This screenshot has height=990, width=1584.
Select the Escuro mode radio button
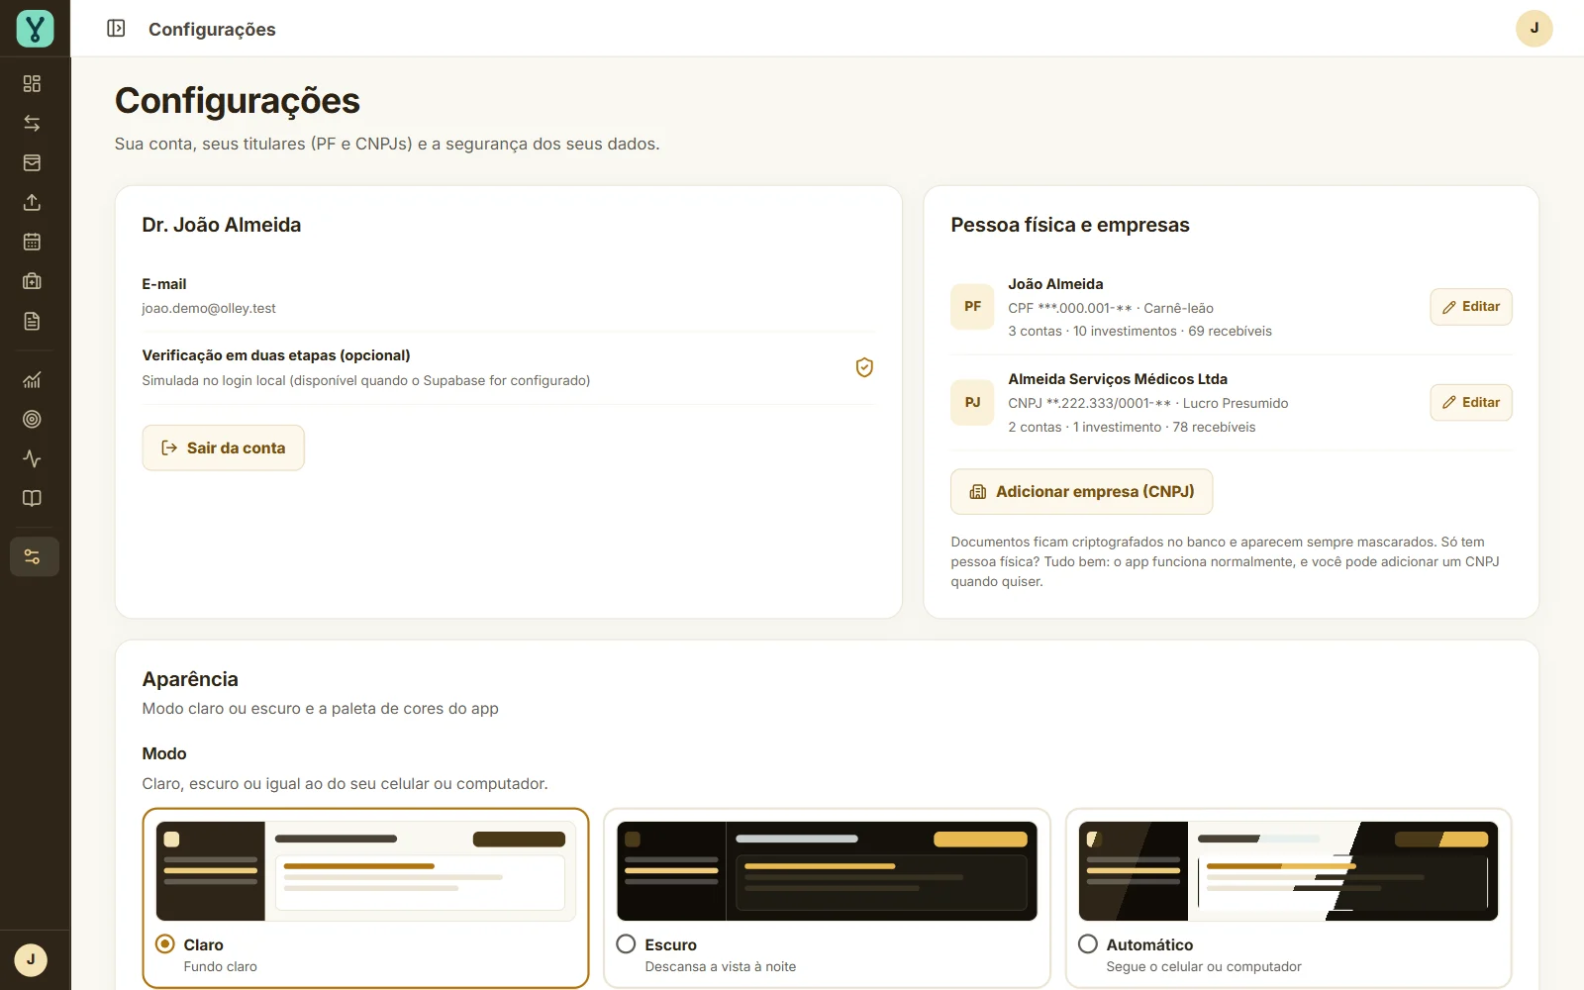(x=626, y=944)
